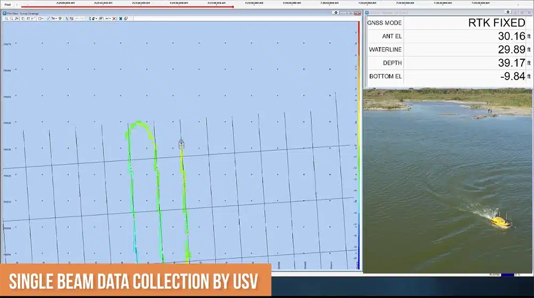Click the zoom in magnifier icon
The width and height of the screenshot is (534, 298).
click(6, 19)
